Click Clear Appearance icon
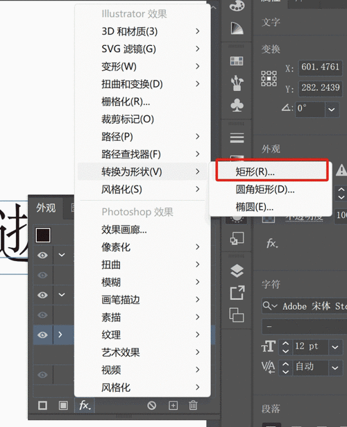Screen dimensions: 347x427 [151, 405]
